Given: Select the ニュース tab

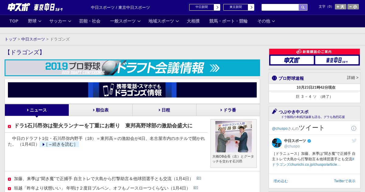Looking at the screenshot, I should point(37,110).
